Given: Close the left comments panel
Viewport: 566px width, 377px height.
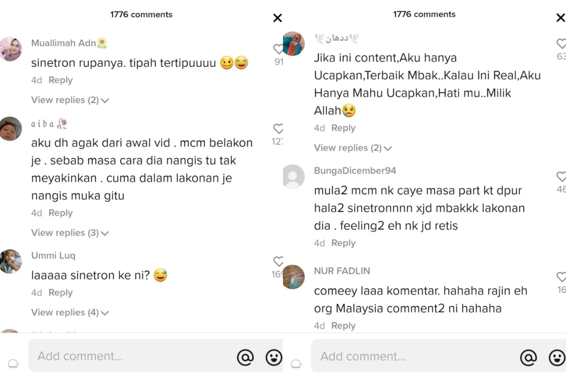Looking at the screenshot, I should (277, 18).
